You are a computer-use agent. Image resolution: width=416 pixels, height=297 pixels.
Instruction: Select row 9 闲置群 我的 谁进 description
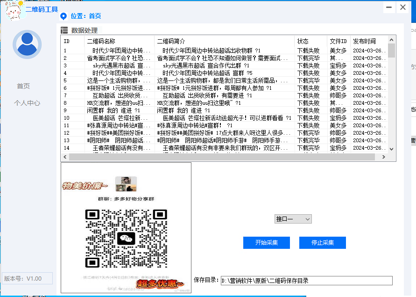(183, 110)
